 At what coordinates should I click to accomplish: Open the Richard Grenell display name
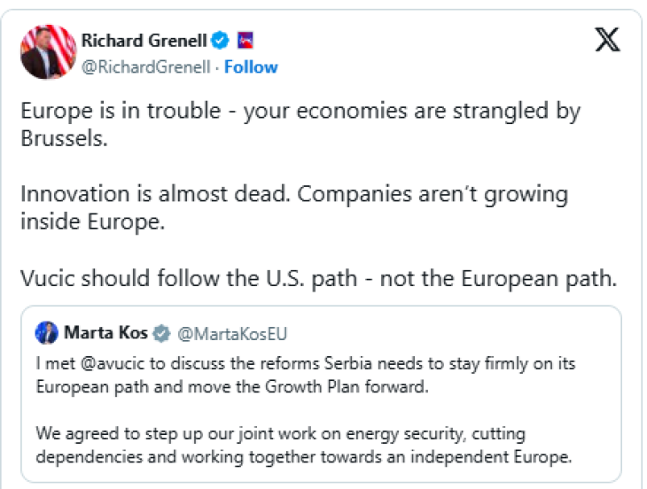[x=144, y=41]
